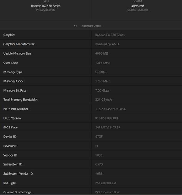Viewport: 182px width, 195px height.
Task: Select the BIOS Part Number label
Action: pyautogui.click(x=16, y=109)
